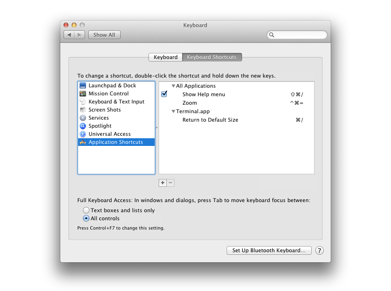Click the Universal Access icon
Image resolution: width=391 pixels, height=291 pixels.
pos(83,134)
